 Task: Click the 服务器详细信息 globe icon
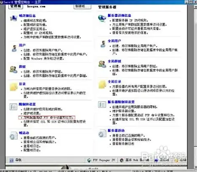coord(102,18)
